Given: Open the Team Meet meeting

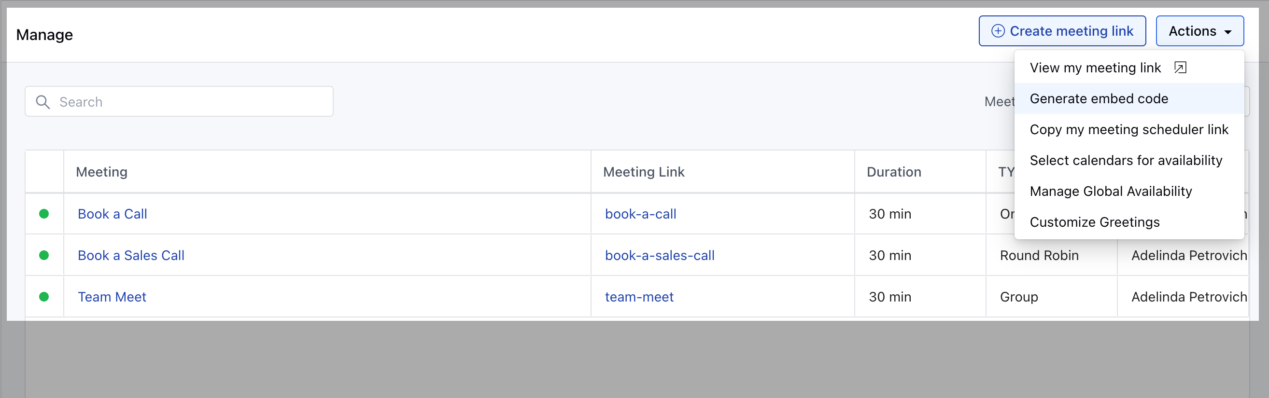Looking at the screenshot, I should pos(112,297).
